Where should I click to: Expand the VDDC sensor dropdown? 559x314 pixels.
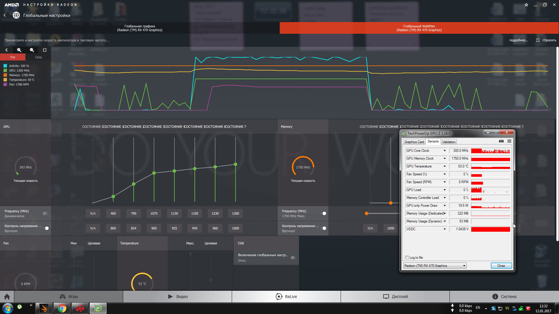point(445,229)
